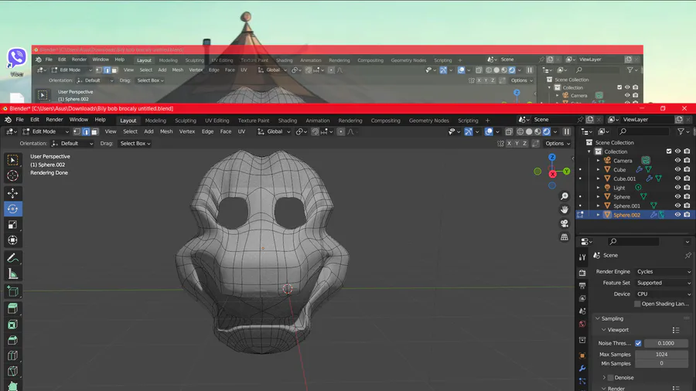The height and width of the screenshot is (391, 696).
Task: Hide Sphere.002 in viewport via eye icon
Action: click(x=677, y=215)
